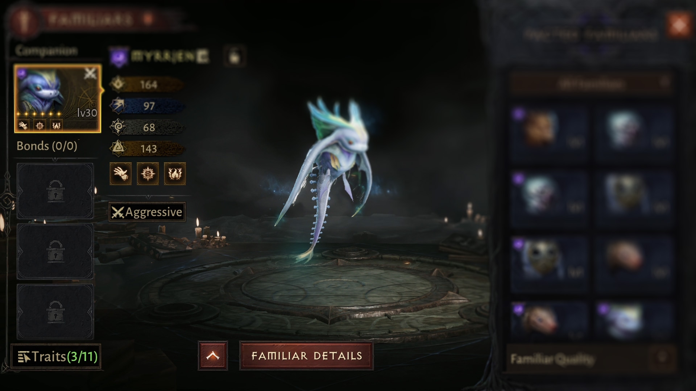Image resolution: width=696 pixels, height=391 pixels.
Task: Click the Familiar Details button
Action: pos(306,356)
